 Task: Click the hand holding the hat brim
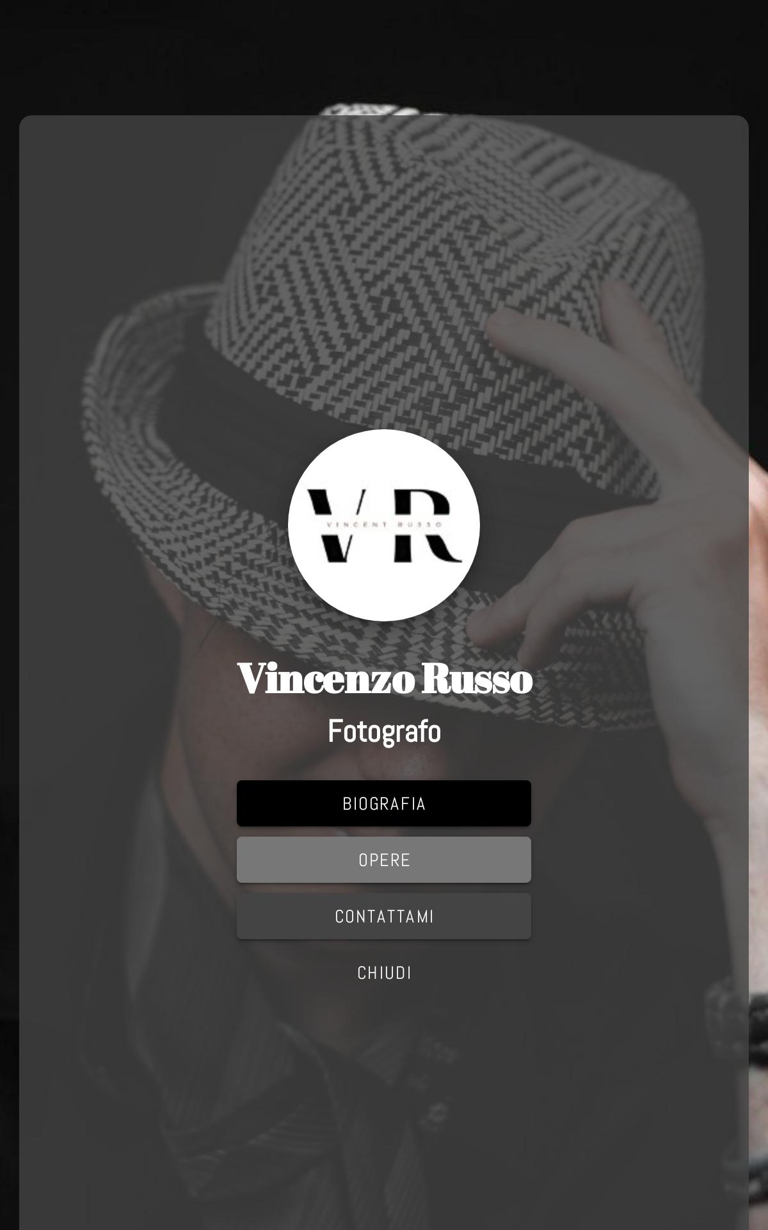(x=614, y=512)
